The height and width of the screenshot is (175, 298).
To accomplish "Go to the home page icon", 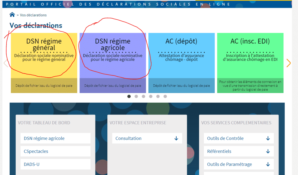I will [x=12, y=15].
